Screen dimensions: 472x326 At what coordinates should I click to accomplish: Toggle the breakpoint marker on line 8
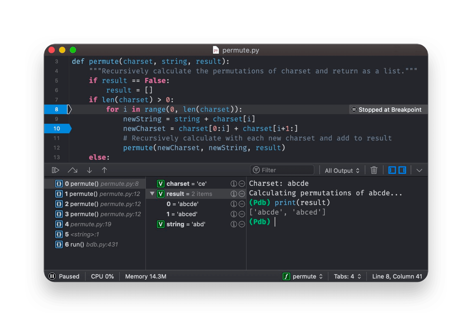[57, 109]
